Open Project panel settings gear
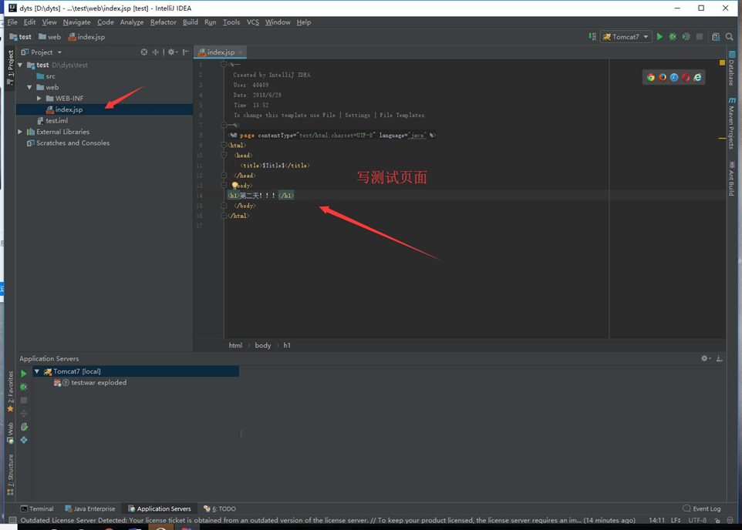The image size is (742, 530). (172, 52)
